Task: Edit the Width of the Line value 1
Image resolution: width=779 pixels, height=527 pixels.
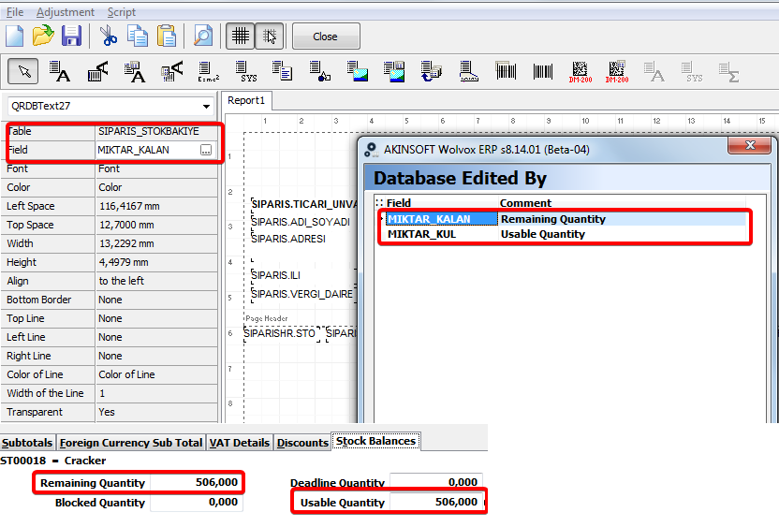Action: pyautogui.click(x=156, y=393)
